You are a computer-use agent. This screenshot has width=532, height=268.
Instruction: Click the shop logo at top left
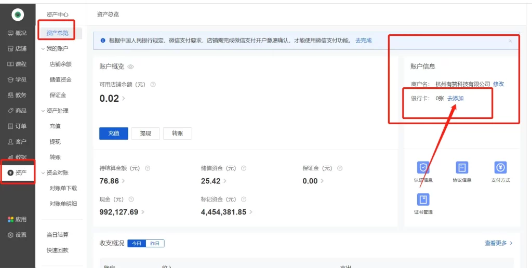(18, 15)
